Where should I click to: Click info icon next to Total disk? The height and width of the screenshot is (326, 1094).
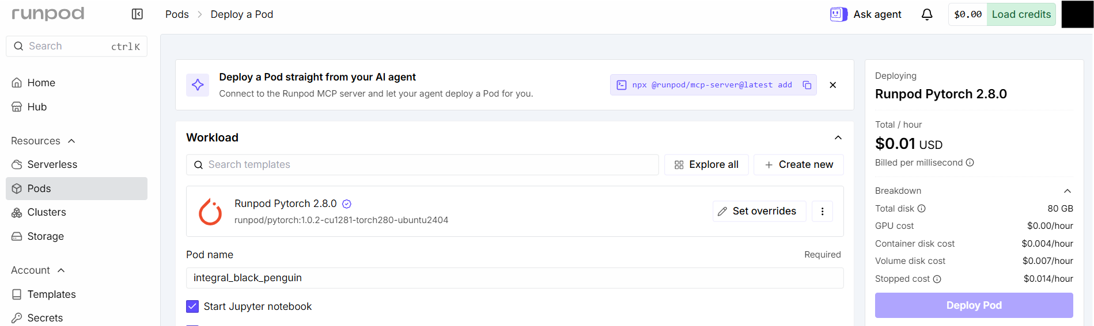921,209
